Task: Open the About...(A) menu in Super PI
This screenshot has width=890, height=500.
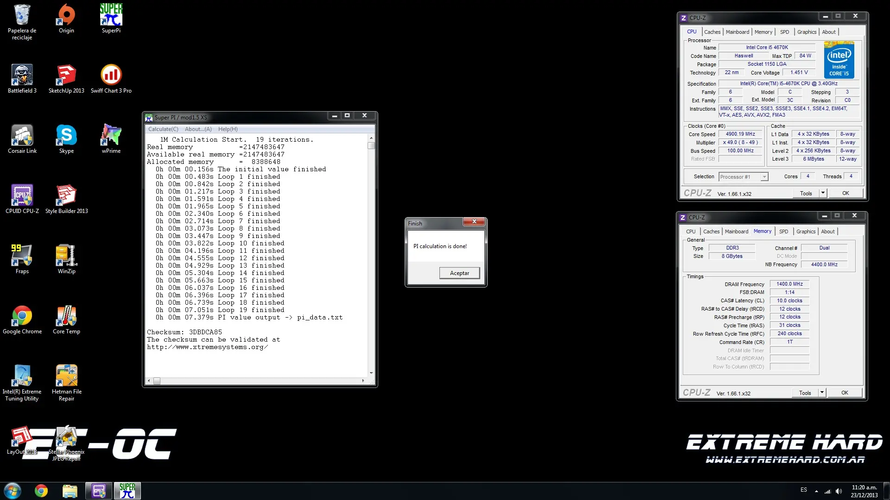Action: click(198, 129)
